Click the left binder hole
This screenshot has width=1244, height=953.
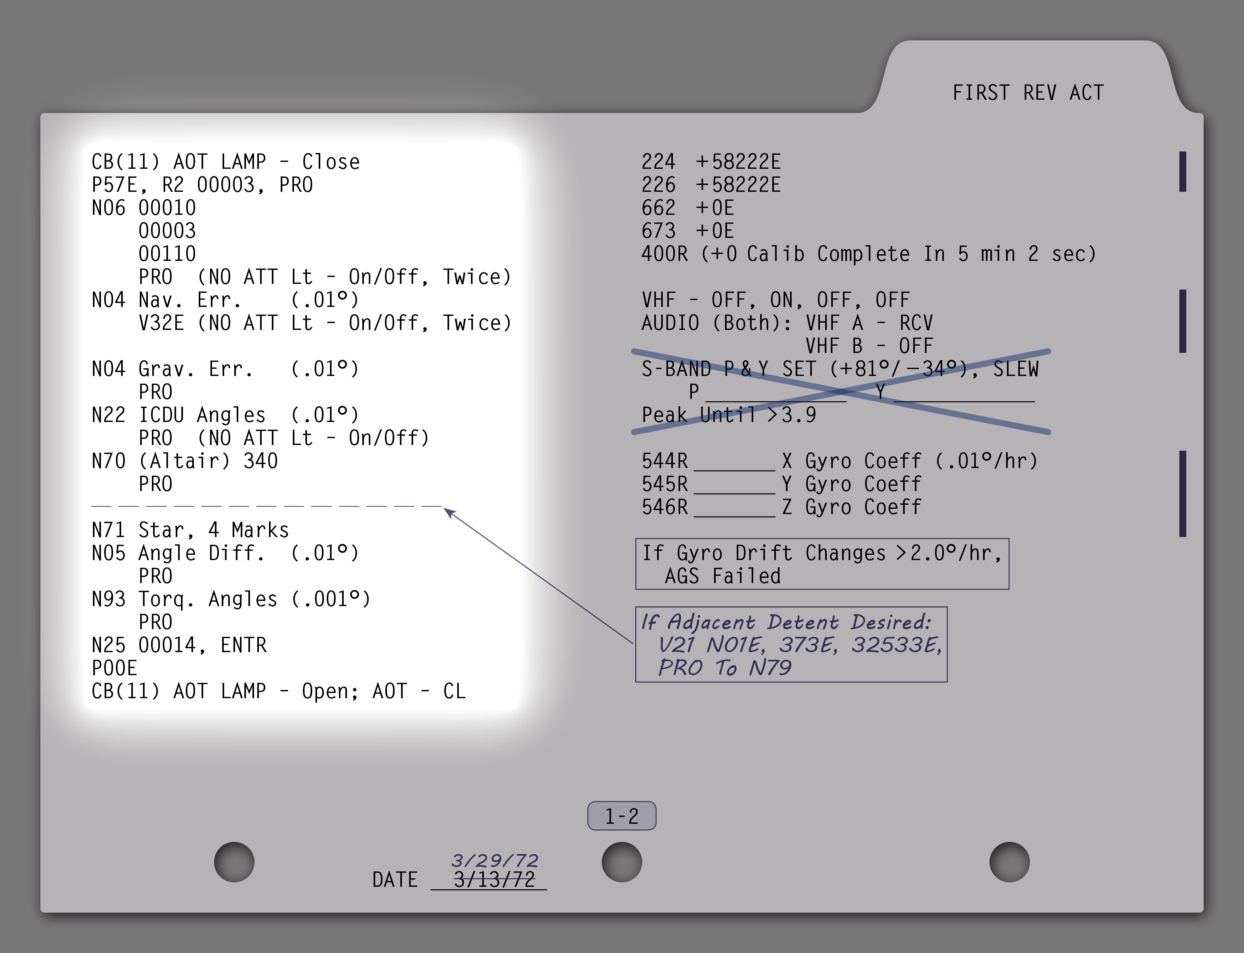(234, 862)
